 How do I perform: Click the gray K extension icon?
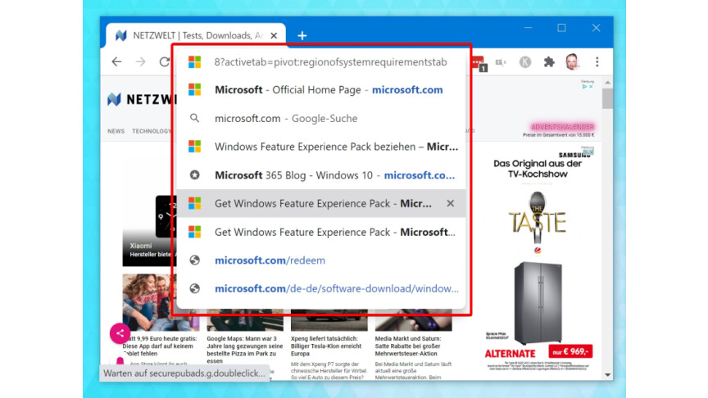coord(524,61)
